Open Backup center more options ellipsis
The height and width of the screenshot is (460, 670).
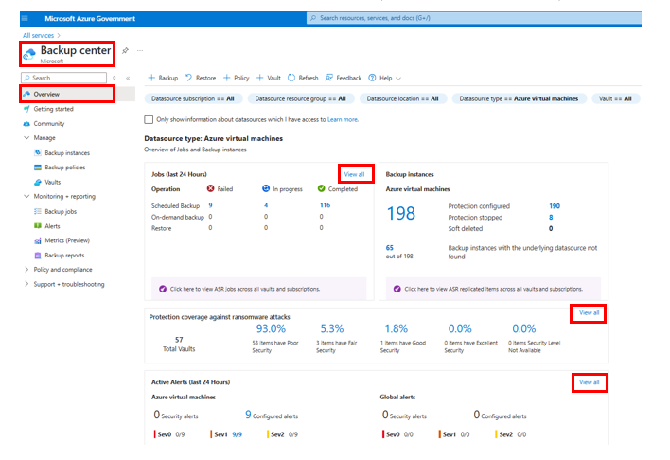(140, 50)
